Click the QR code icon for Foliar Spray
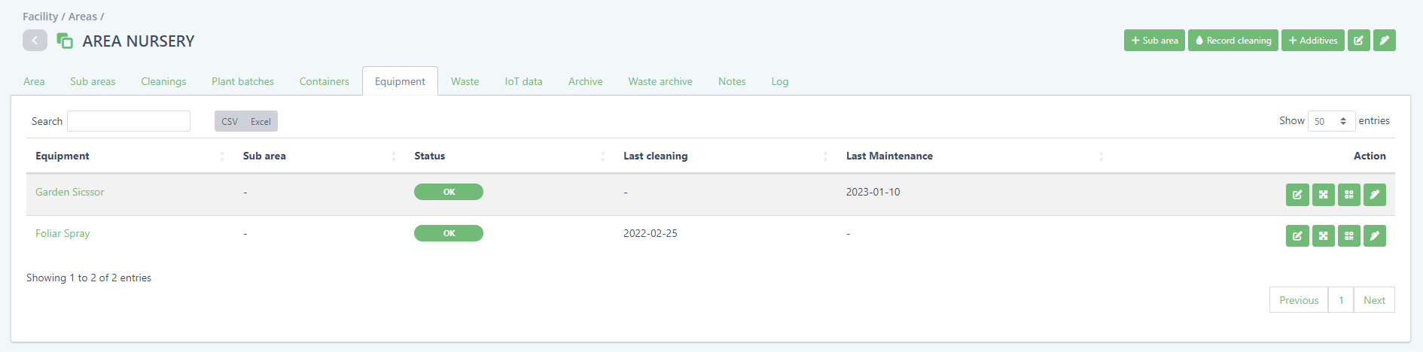This screenshot has width=1423, height=352. pos(1348,236)
